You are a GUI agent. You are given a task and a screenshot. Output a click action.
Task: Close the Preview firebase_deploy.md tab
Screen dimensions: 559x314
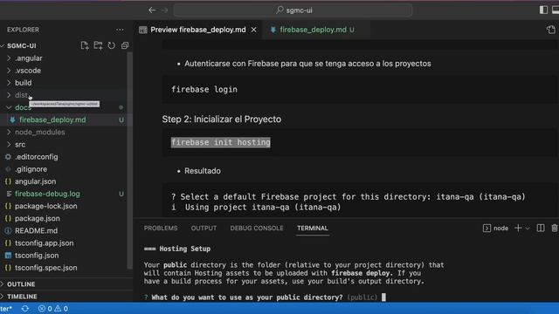pyautogui.click(x=254, y=30)
